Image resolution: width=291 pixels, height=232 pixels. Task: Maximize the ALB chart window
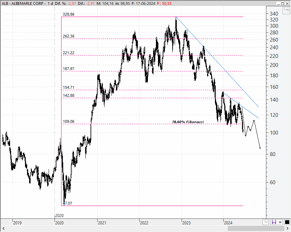tap(282, 3)
